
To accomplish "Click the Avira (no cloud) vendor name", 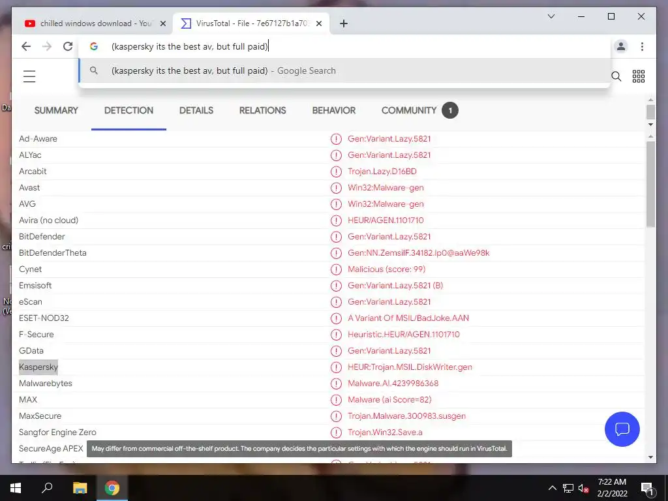I will (x=48, y=220).
